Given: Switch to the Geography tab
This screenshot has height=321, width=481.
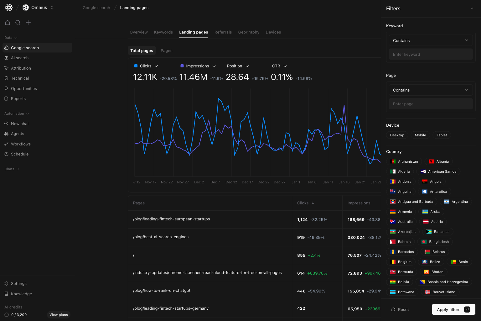Looking at the screenshot, I should 249,32.
